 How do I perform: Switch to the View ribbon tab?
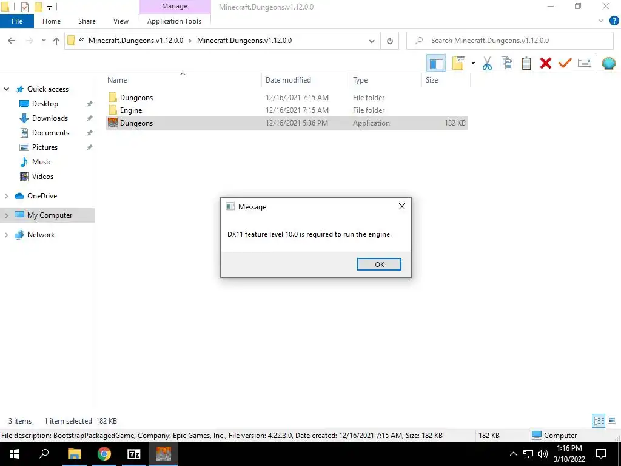121,21
